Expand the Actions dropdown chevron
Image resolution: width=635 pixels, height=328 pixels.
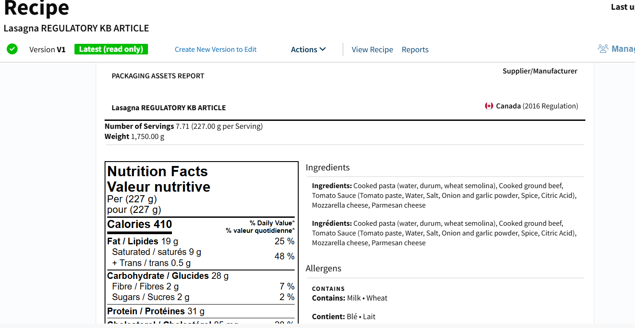[323, 50]
